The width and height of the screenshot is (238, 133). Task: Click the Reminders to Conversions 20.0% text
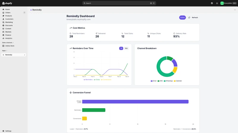[185, 129]
